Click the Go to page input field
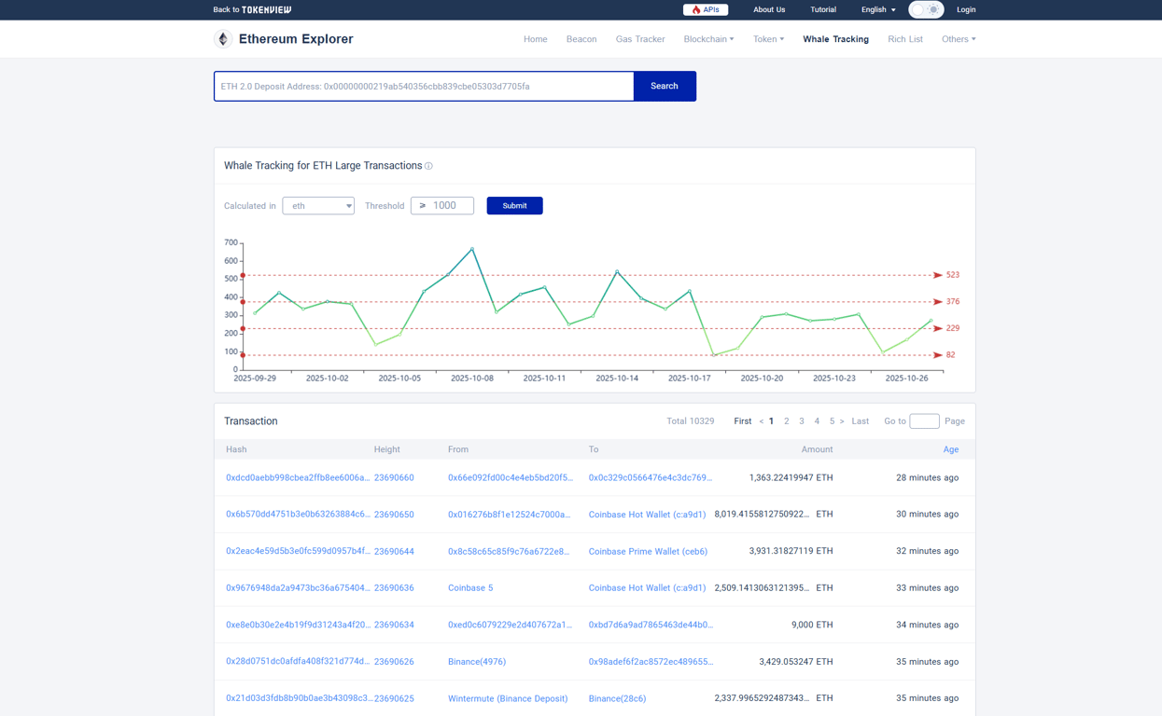Image resolution: width=1162 pixels, height=716 pixels. (924, 420)
